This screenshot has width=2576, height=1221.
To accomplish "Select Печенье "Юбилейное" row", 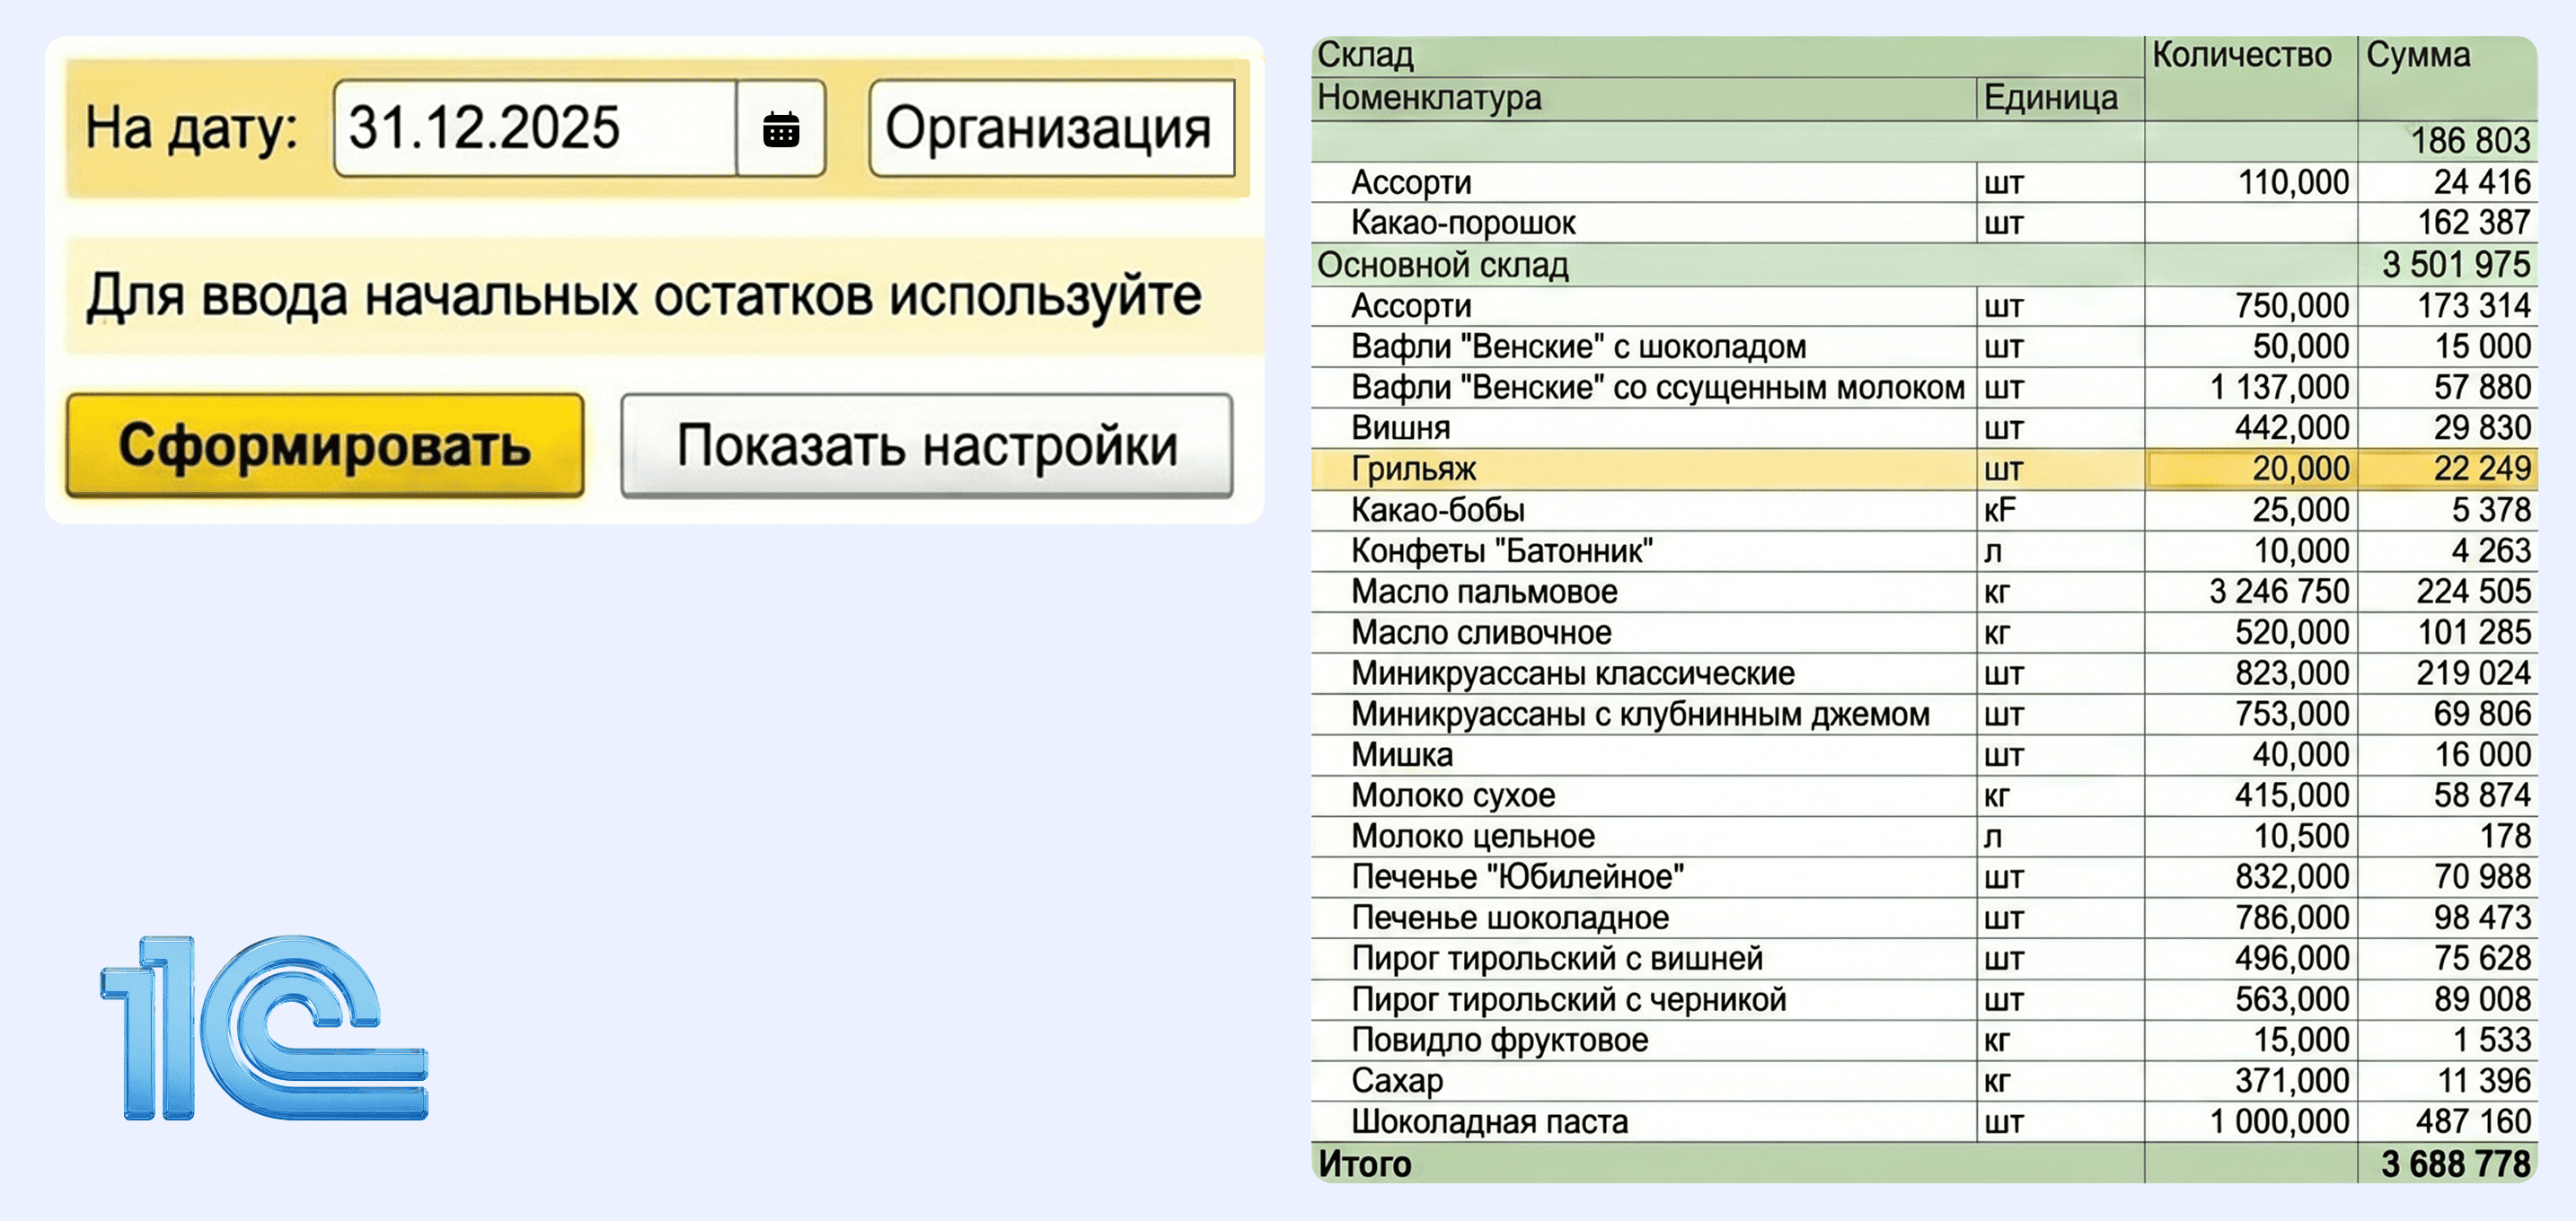I will [1923, 878].
